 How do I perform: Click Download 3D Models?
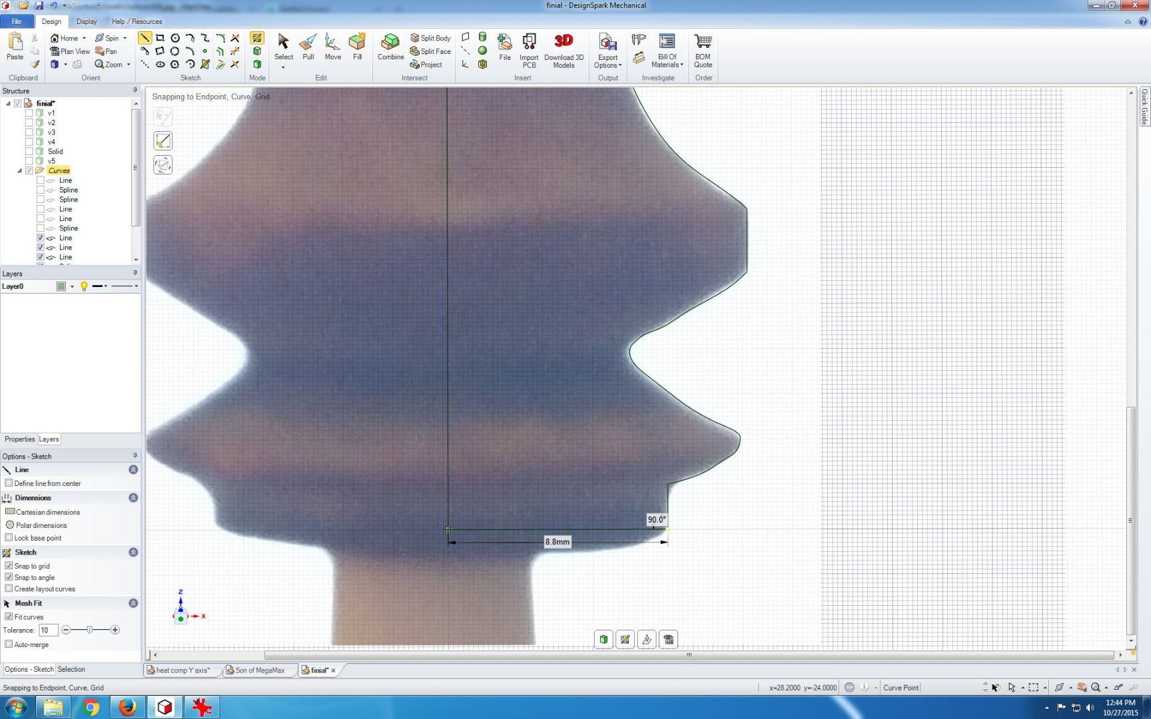tap(564, 51)
